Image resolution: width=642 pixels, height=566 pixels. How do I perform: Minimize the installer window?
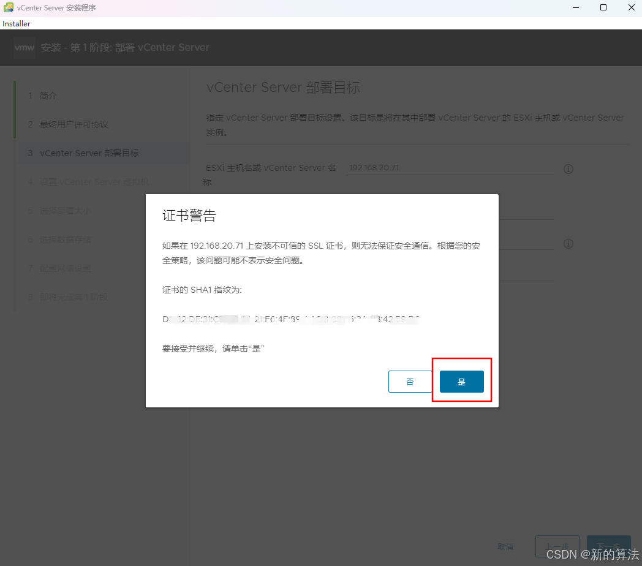pos(576,7)
